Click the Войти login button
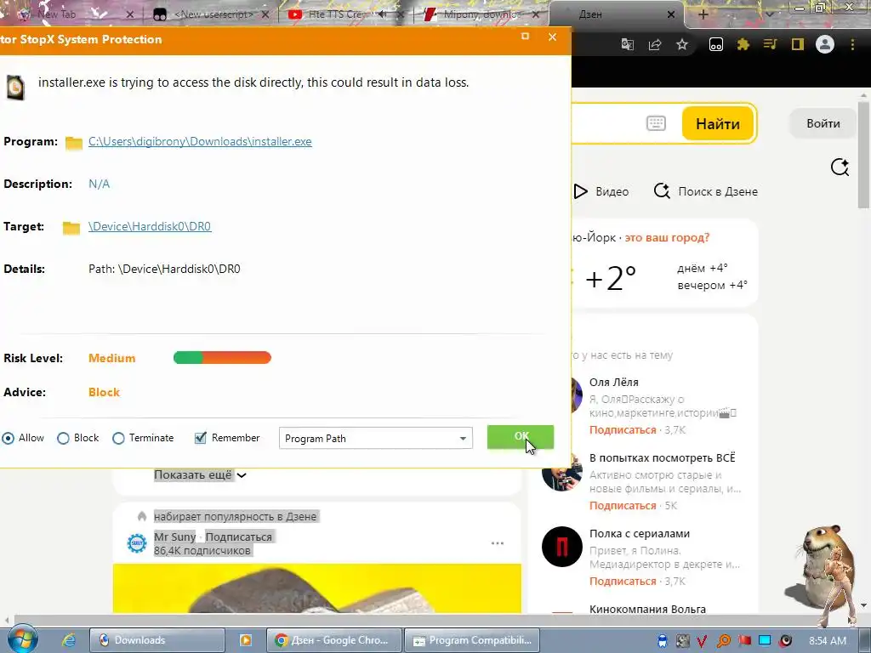Image resolution: width=871 pixels, height=653 pixels. pyautogui.click(x=823, y=123)
